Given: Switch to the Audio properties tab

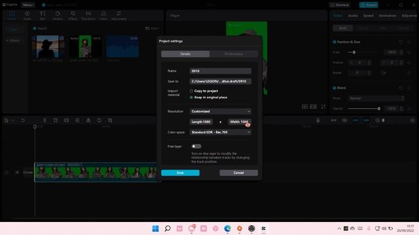Looking at the screenshot, I should [x=353, y=16].
